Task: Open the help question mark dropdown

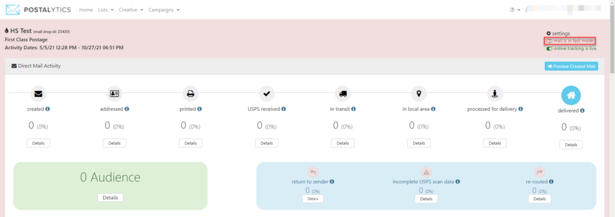Action: tap(515, 10)
